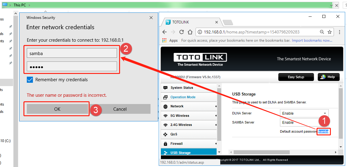Screen dimensions: 347x167
Task: Click content horizontal scrollbar right arrow
Action: [336, 152]
